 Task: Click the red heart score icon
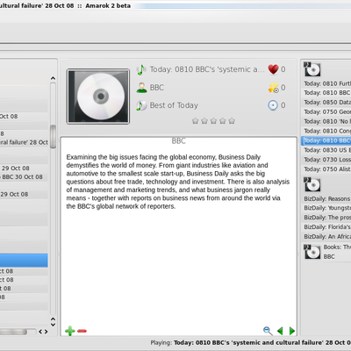pyautogui.click(x=273, y=69)
